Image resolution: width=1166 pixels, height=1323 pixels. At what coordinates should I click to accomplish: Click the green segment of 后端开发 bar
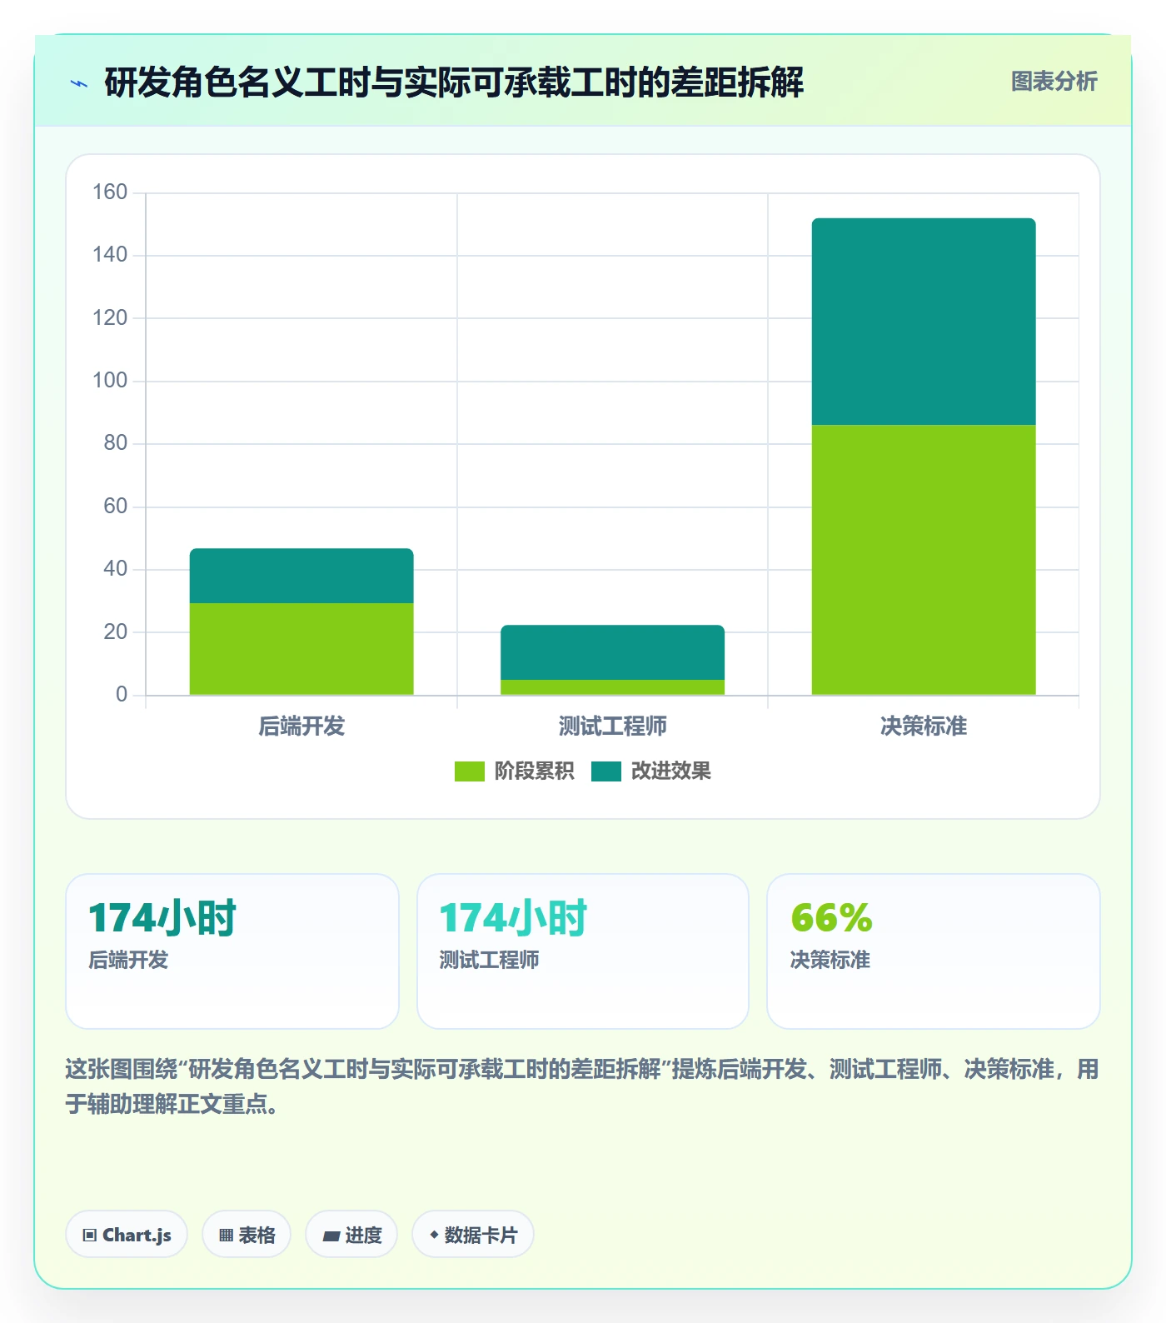pos(301,649)
